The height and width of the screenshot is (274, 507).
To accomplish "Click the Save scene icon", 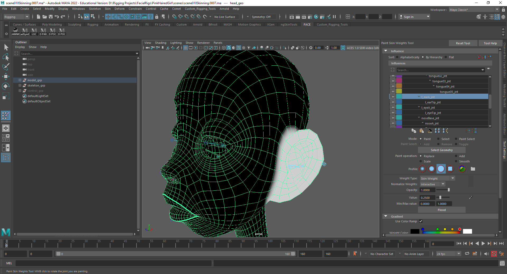I will point(51,17).
